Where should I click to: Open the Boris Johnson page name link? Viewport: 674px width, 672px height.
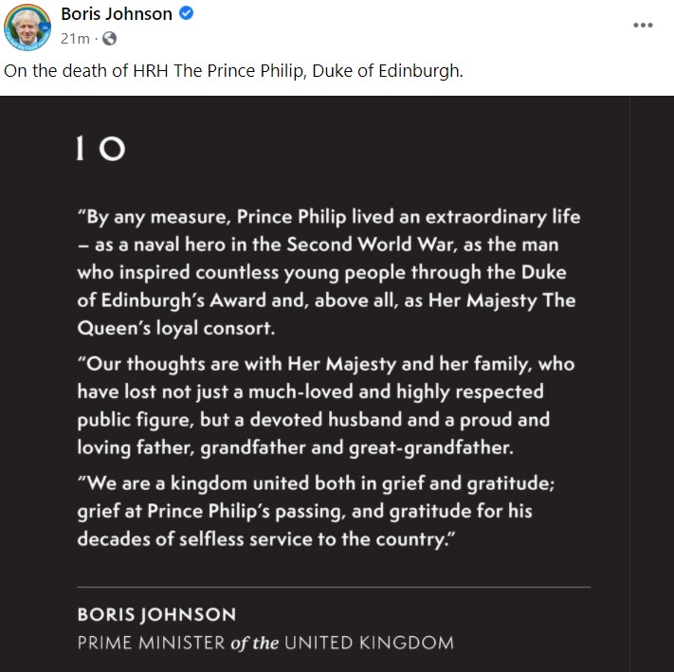117,14
